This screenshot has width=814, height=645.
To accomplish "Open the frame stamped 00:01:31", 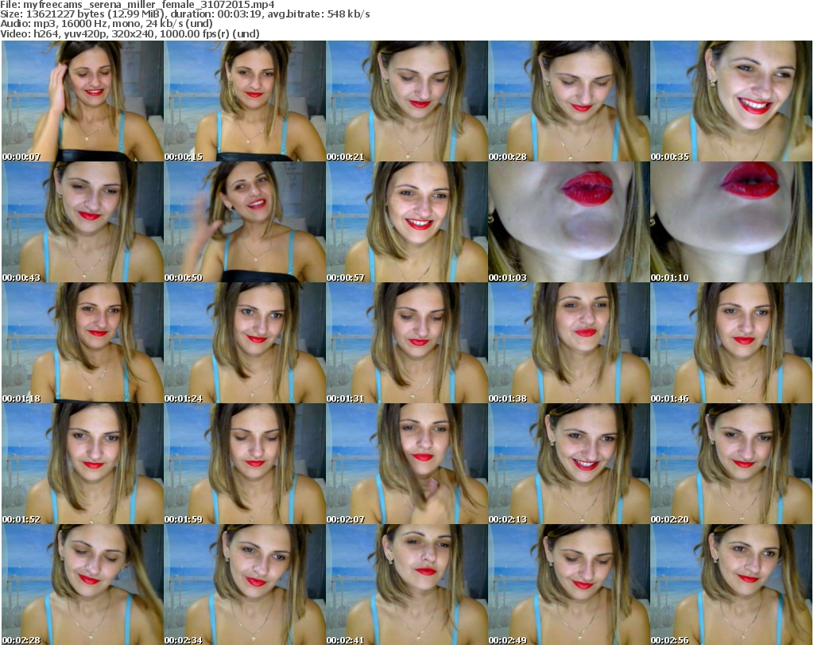I will click(407, 343).
